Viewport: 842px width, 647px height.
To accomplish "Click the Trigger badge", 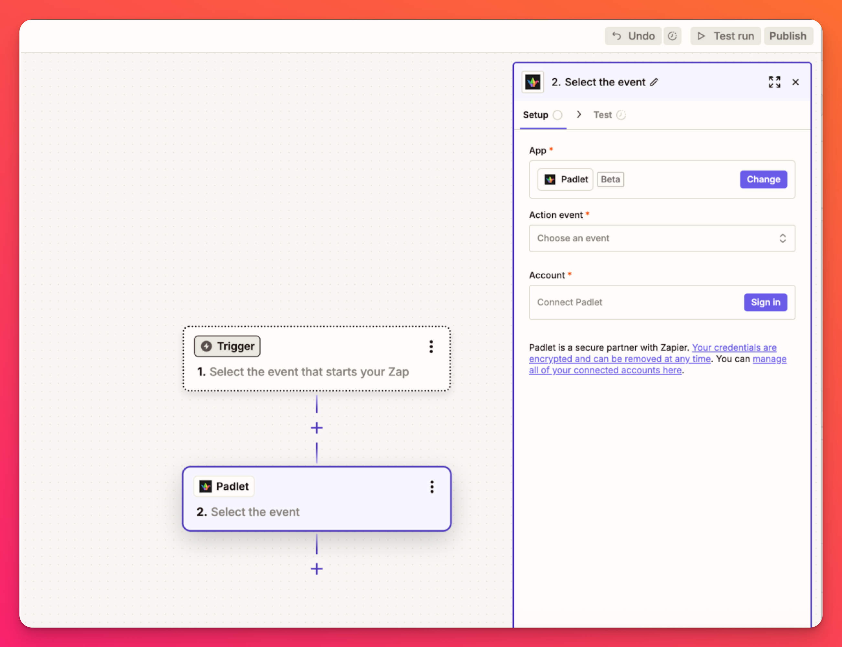I will (227, 346).
